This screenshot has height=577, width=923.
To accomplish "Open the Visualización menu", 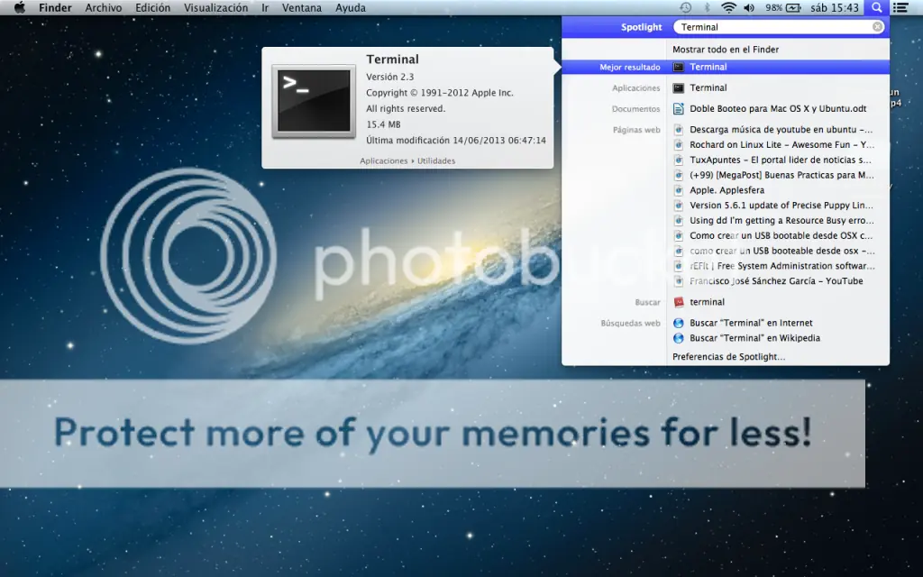I will (215, 7).
